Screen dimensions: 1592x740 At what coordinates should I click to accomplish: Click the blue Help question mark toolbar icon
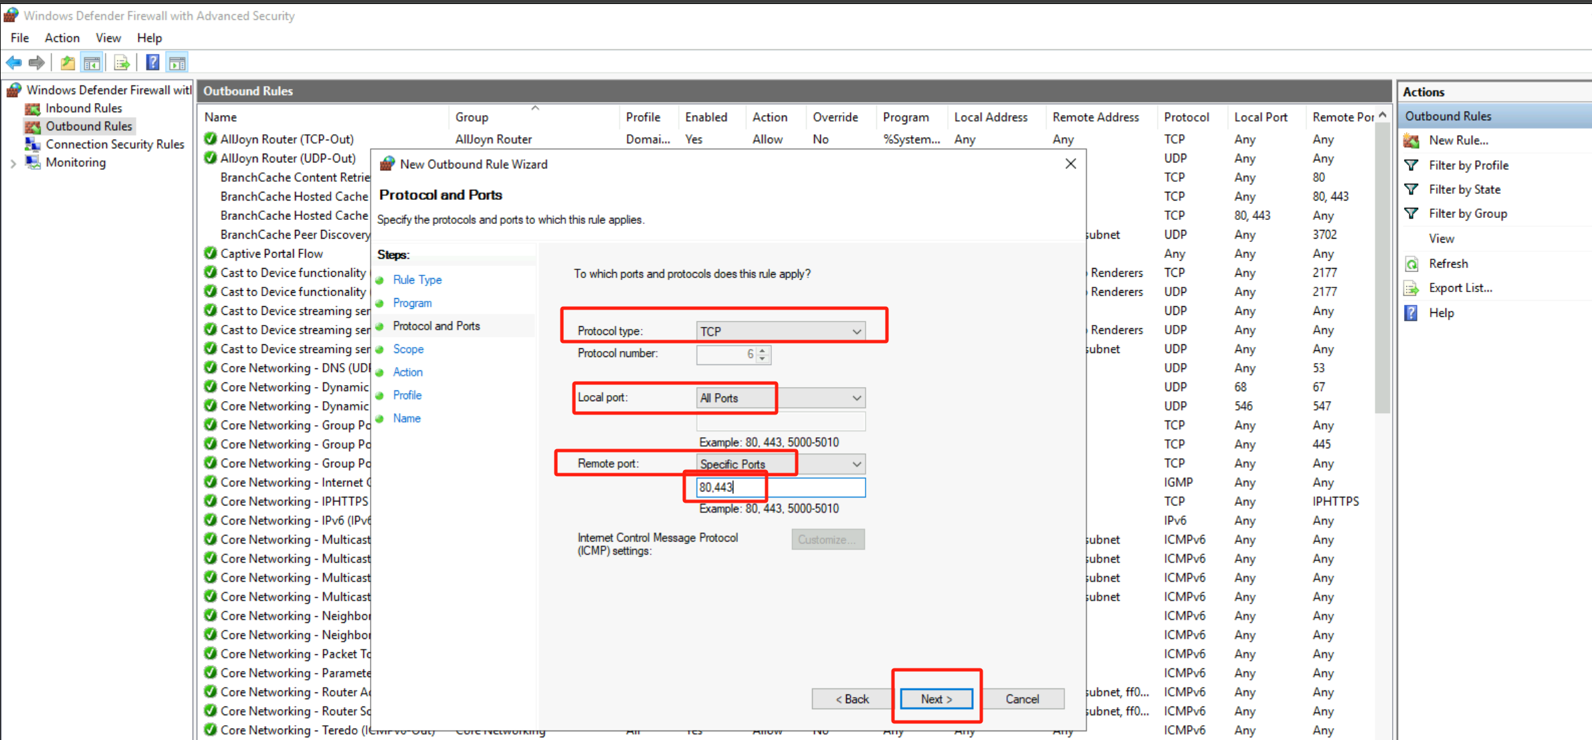point(153,63)
